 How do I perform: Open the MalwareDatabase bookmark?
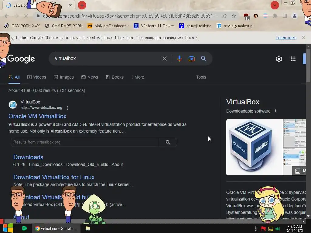click(108, 26)
